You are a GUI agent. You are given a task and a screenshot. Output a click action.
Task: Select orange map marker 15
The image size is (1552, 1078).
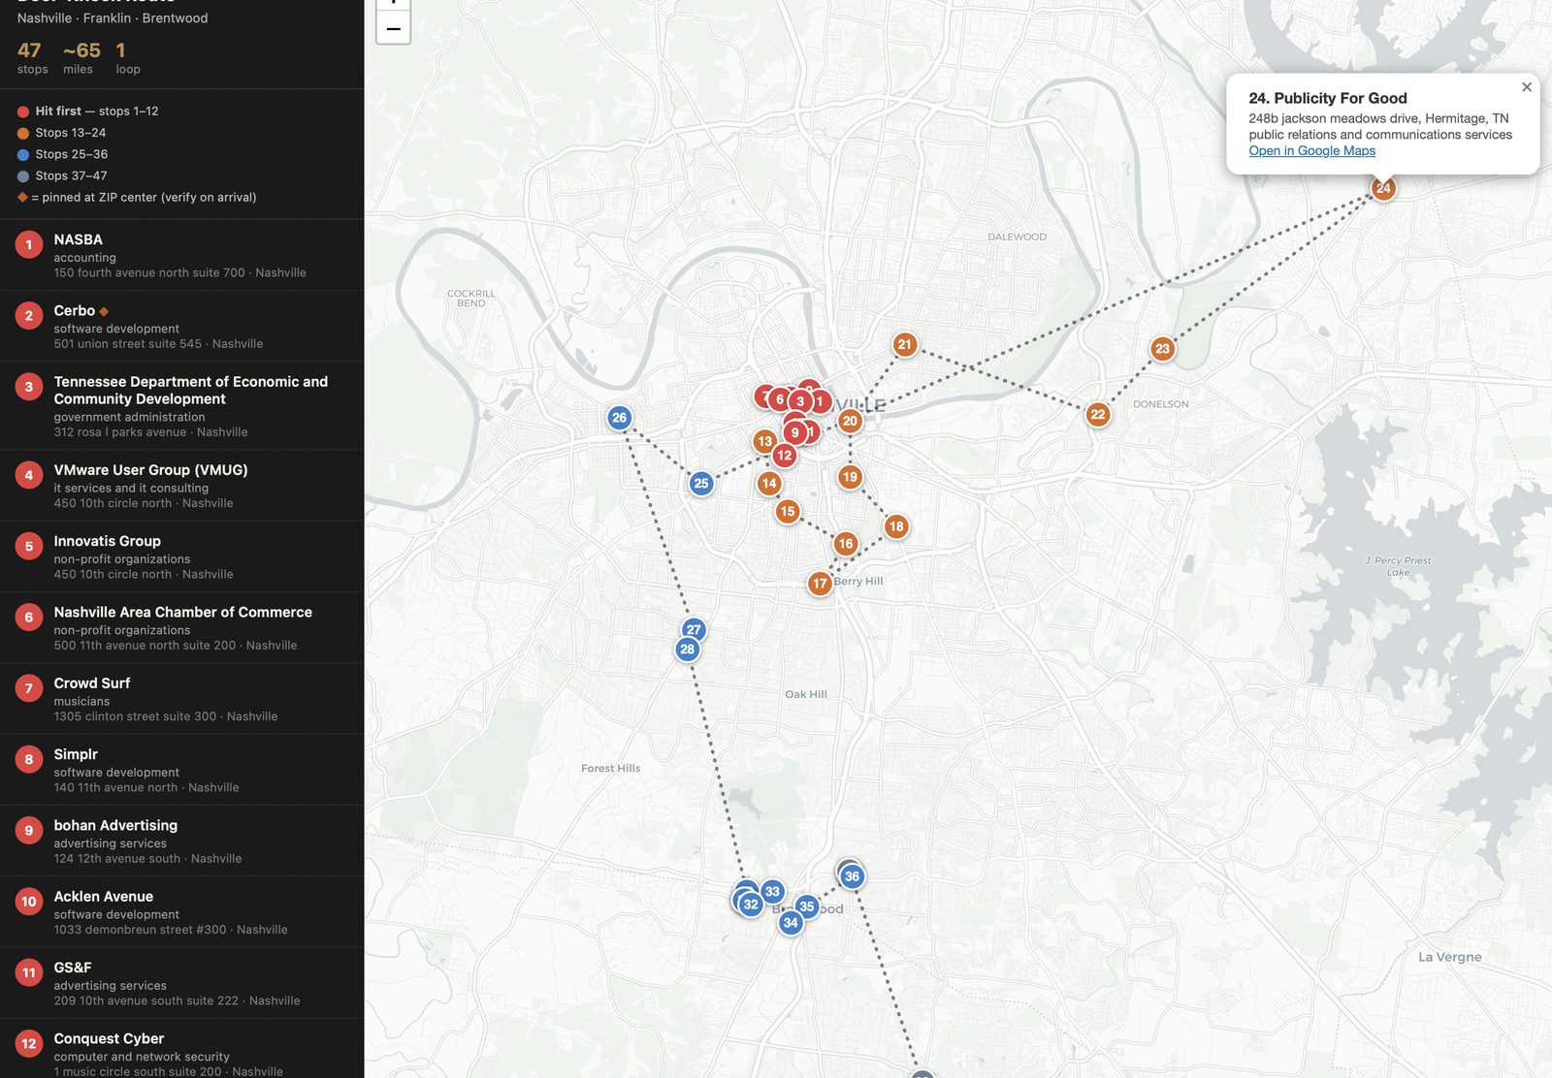click(787, 511)
